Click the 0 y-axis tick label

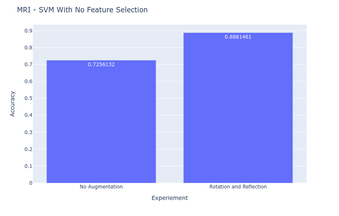coord(31,183)
